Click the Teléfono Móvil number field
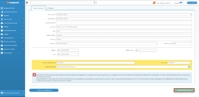 (x=148, y=50)
